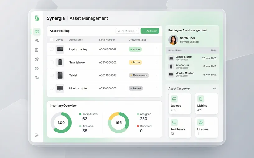Sort by the Asset Name column in tracking table
Screen dimensions: 254x158
coord(76,40)
